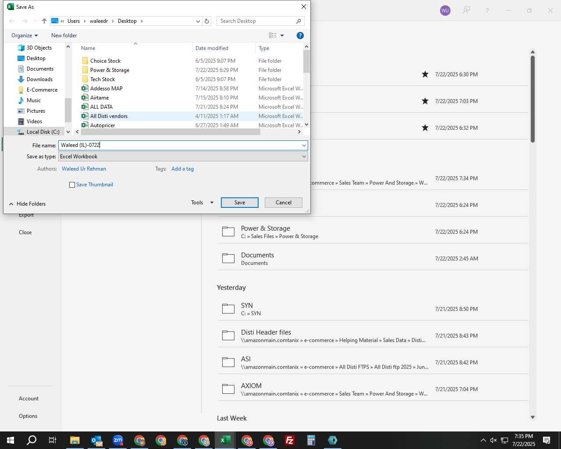Click the search magnifier in Search Desktop box
Image resolution: width=561 pixels, height=449 pixels.
click(298, 21)
